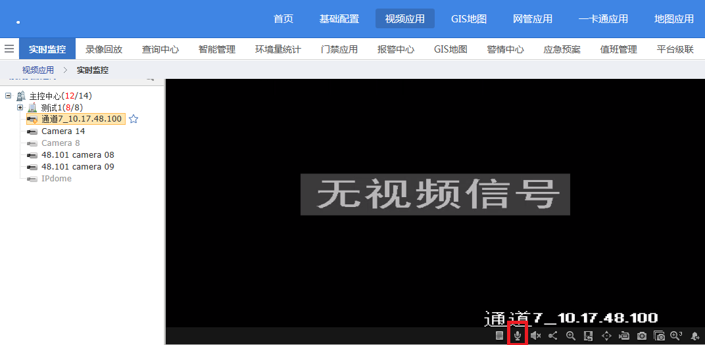This screenshot has height=345, width=705.
Task: Click the share stream icon
Action: [553, 336]
